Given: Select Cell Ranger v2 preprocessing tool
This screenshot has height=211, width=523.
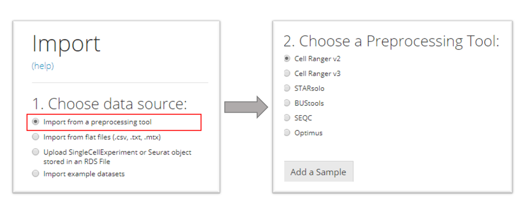Looking at the screenshot, I should click(x=287, y=59).
